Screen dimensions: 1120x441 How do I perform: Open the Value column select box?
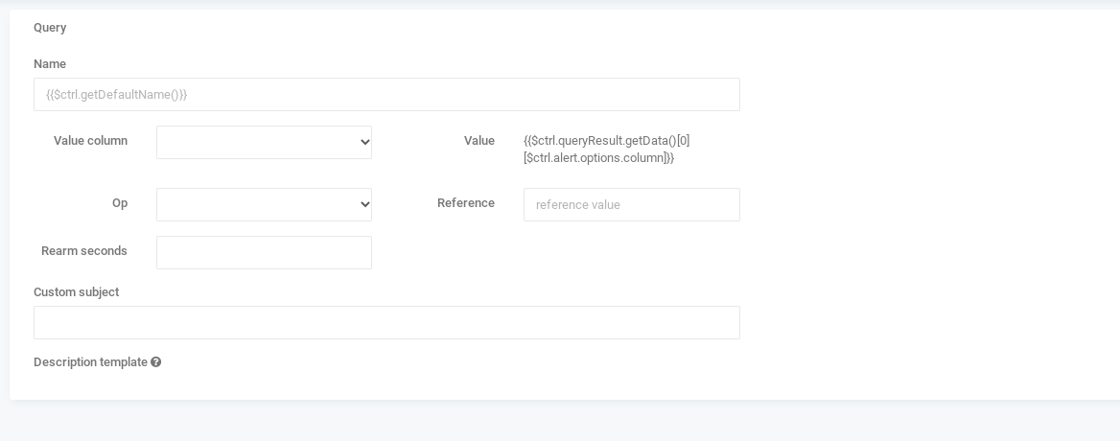coord(264,143)
